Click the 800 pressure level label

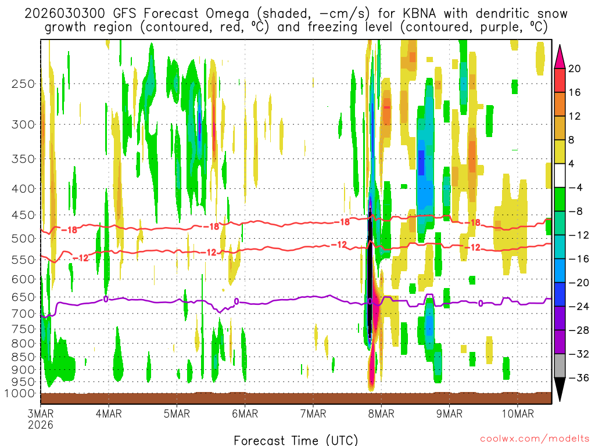point(23,343)
